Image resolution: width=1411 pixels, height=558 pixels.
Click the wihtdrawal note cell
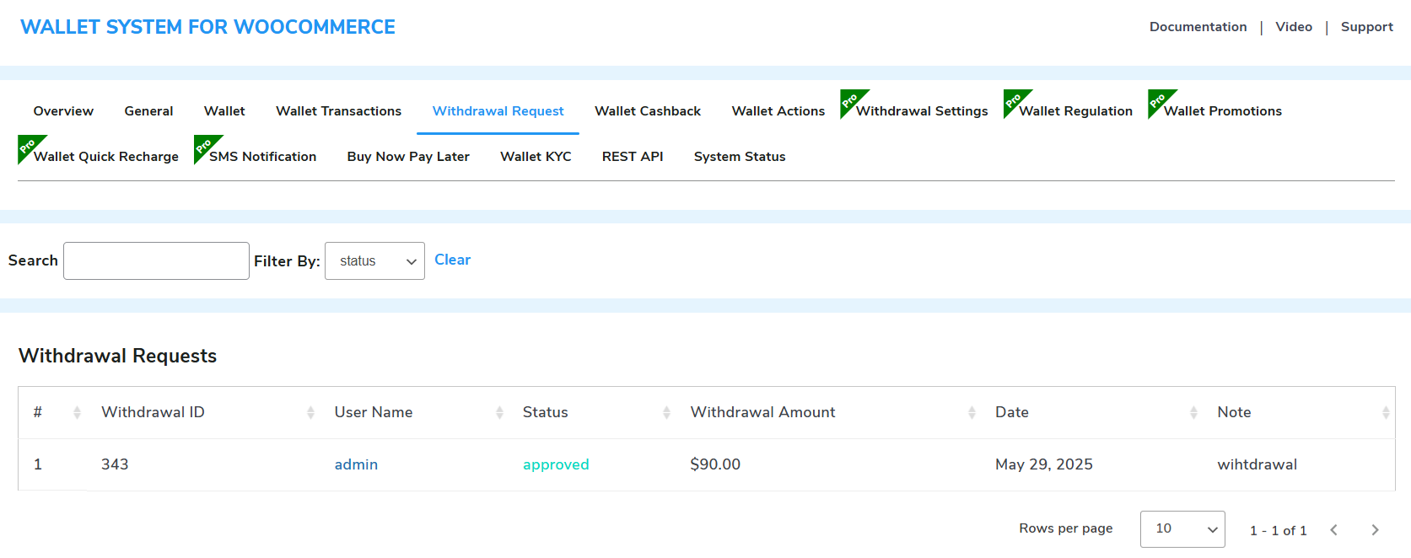pyautogui.click(x=1257, y=464)
